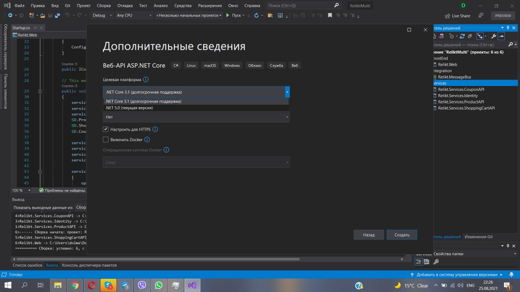
Task: Open Google Chrome from taskbar
Action: 74,286
